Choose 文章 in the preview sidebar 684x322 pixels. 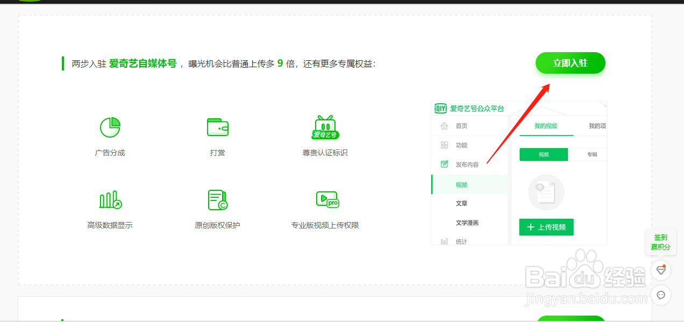click(x=461, y=203)
